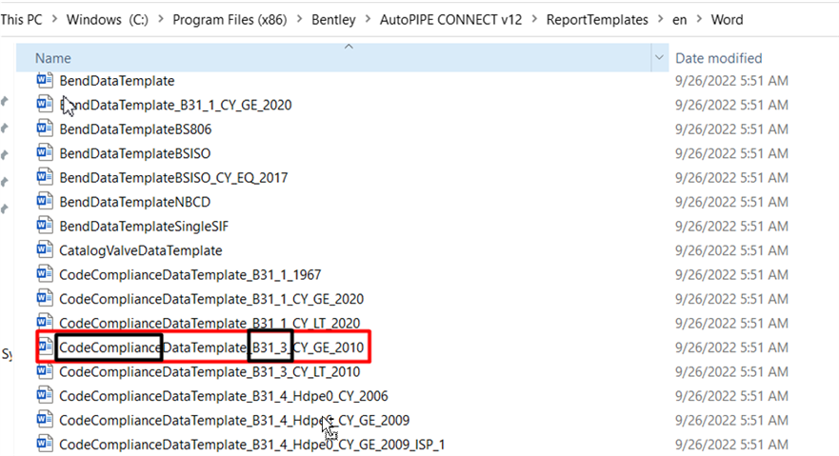The image size is (839, 456).
Task: Expand chevron after Program Files (x86)
Action: (x=300, y=20)
